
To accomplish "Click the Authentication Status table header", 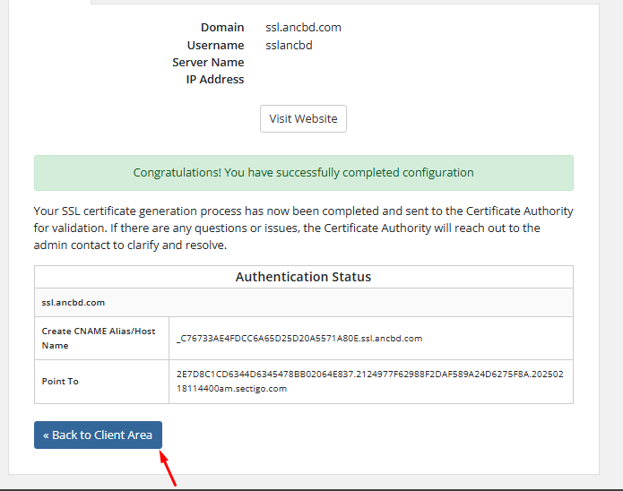I will pos(303,277).
